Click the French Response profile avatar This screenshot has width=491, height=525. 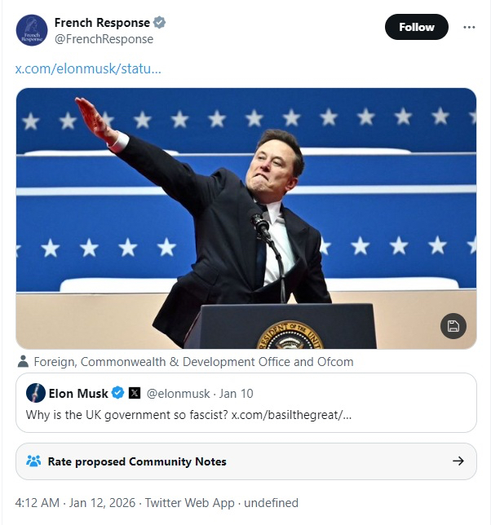click(x=31, y=30)
